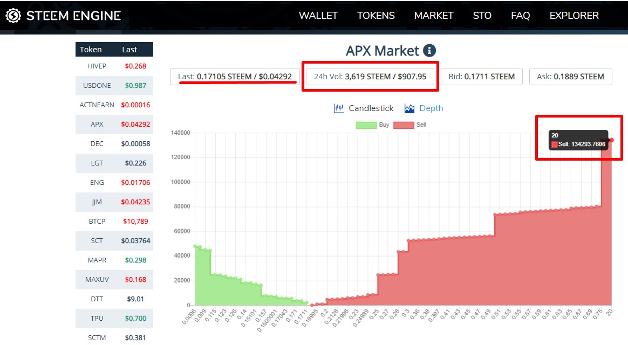
Task: Click the 24h Vol box
Action: coord(370,76)
